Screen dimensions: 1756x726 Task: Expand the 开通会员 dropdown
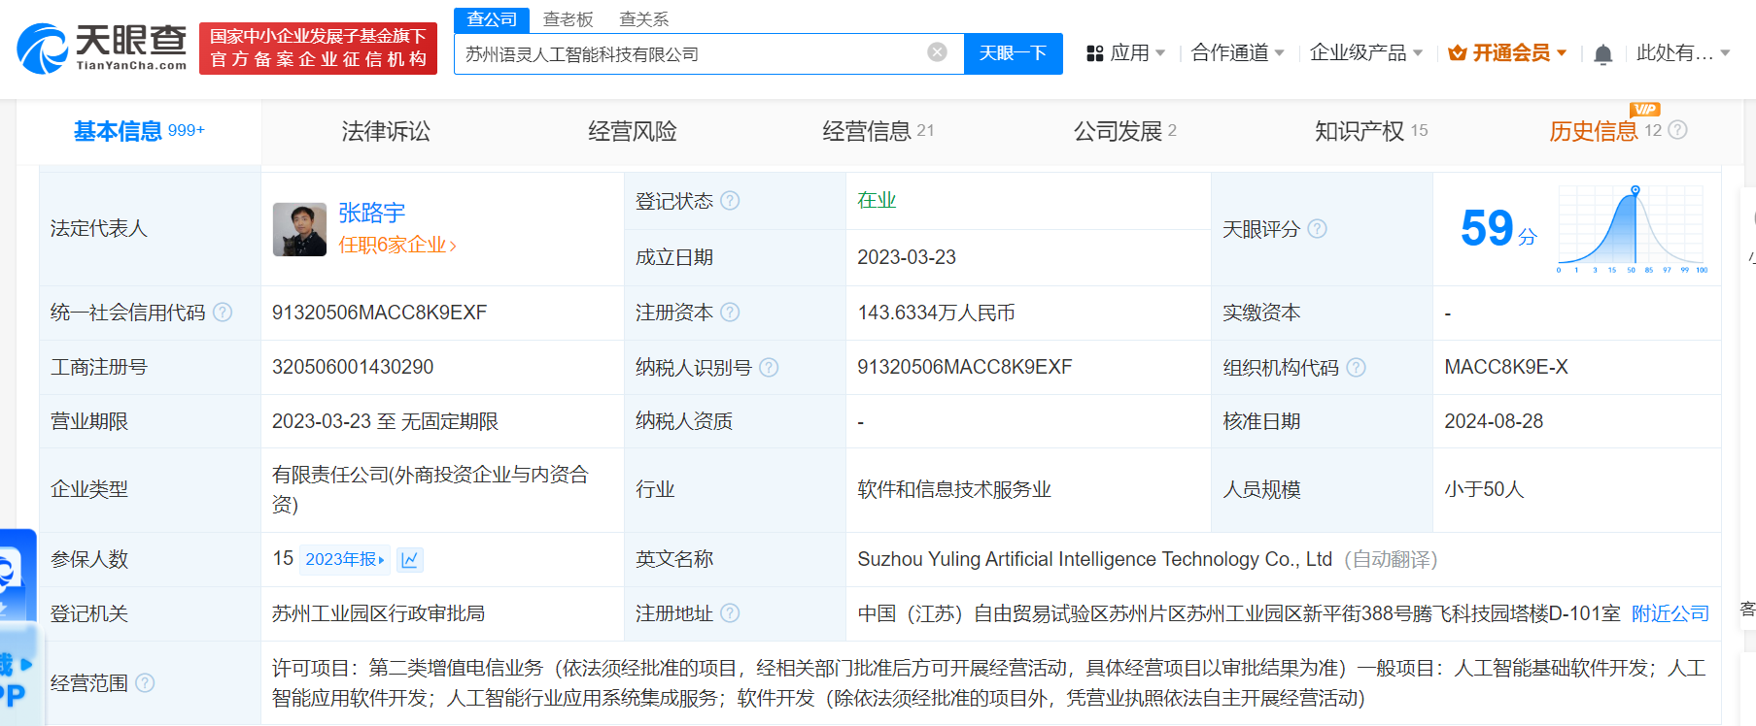(1562, 53)
